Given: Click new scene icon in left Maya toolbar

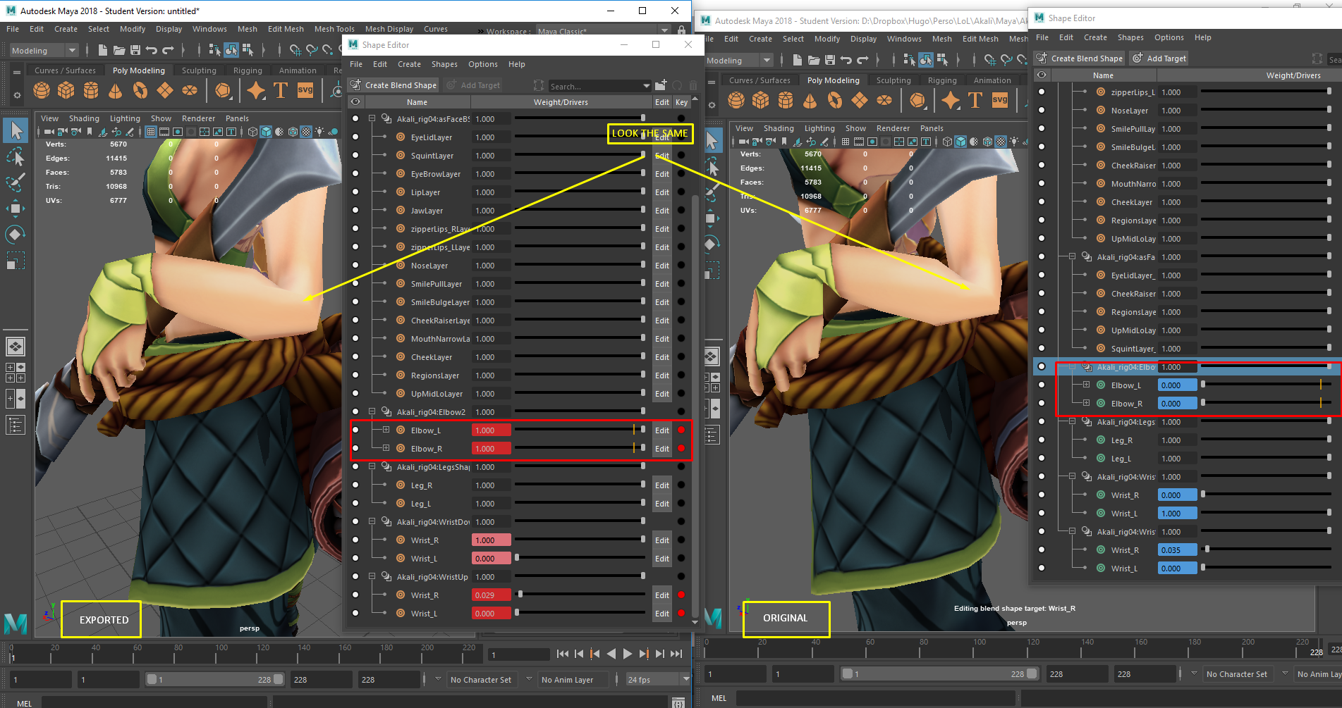Looking at the screenshot, I should click(x=102, y=50).
